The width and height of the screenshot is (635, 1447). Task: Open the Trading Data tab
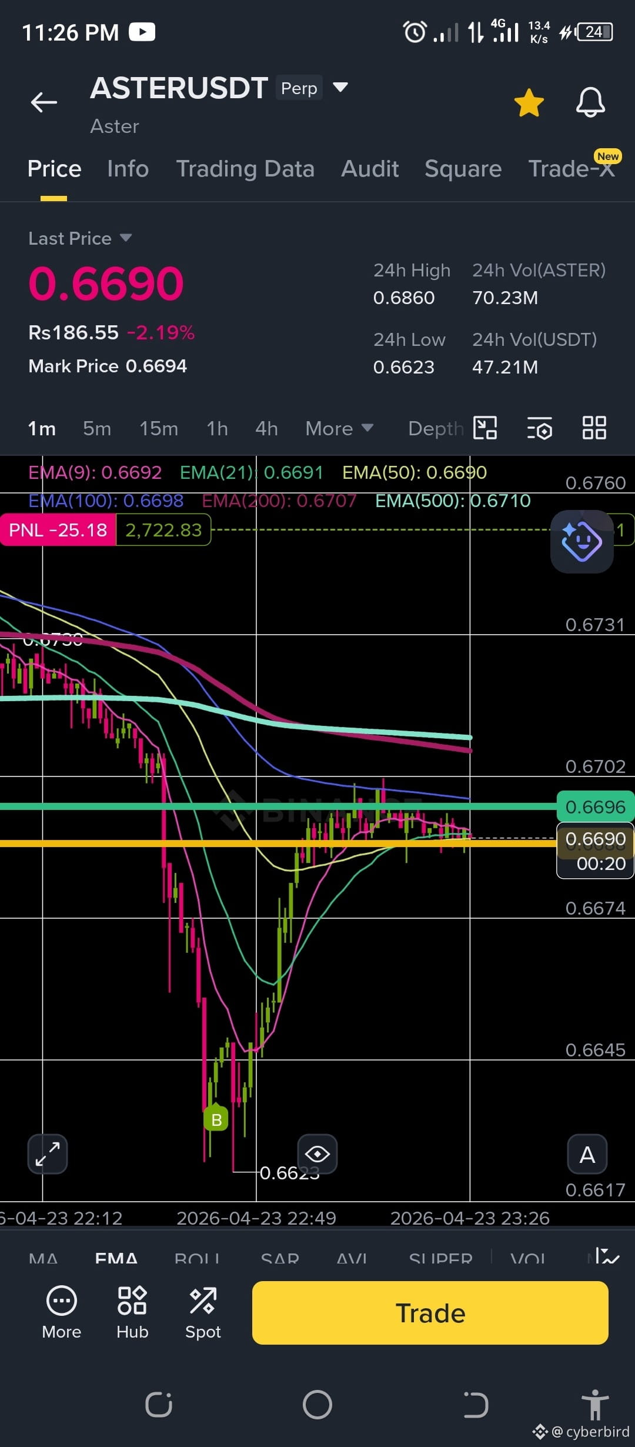pyautogui.click(x=245, y=169)
